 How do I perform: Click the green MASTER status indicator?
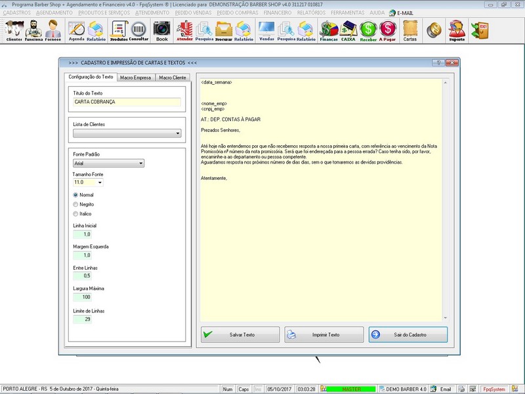351,389
